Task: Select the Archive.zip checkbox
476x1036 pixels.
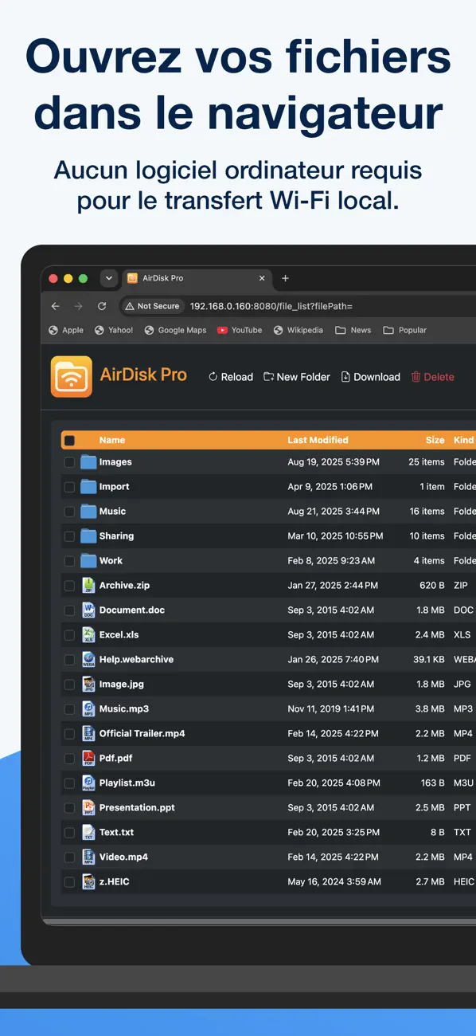Action: tap(69, 586)
